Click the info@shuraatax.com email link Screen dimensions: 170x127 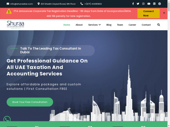(x=22, y=4)
